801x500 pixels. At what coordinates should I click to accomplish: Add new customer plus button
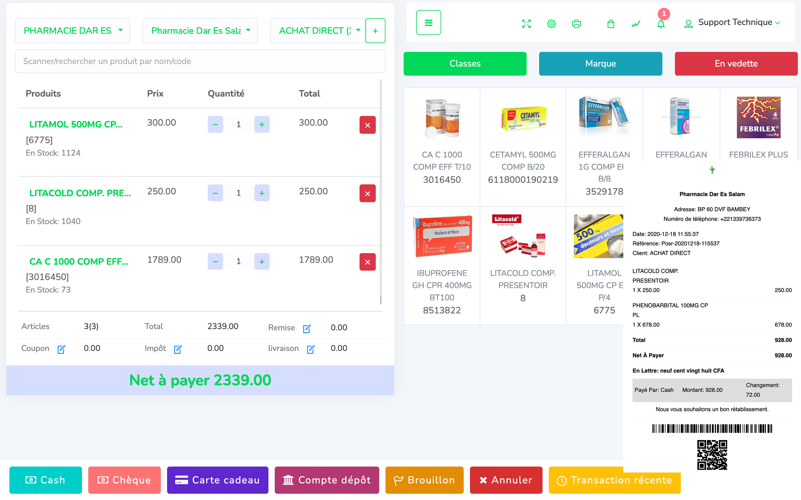(x=375, y=30)
